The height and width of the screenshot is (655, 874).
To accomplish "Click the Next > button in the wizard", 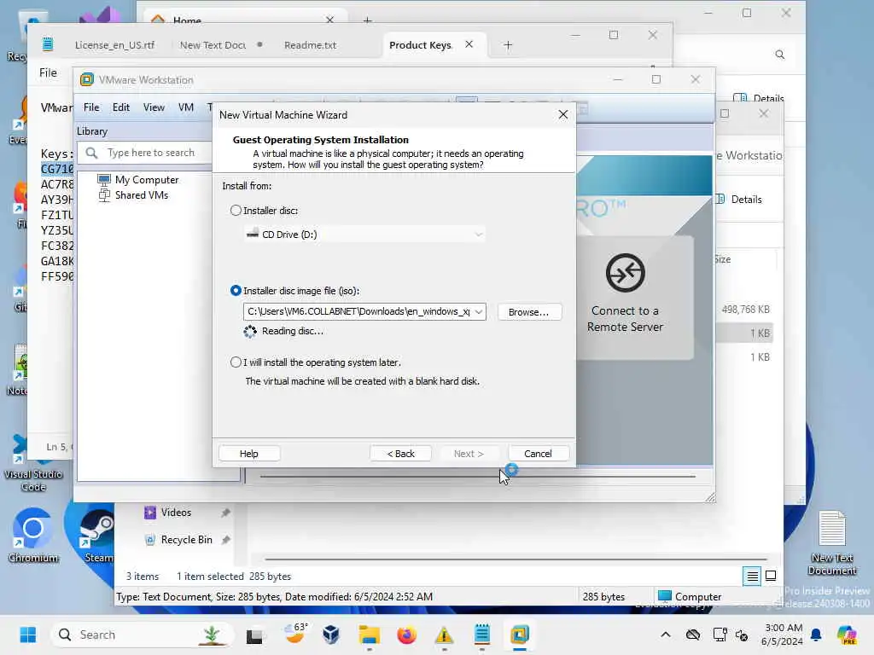I will click(x=469, y=454).
